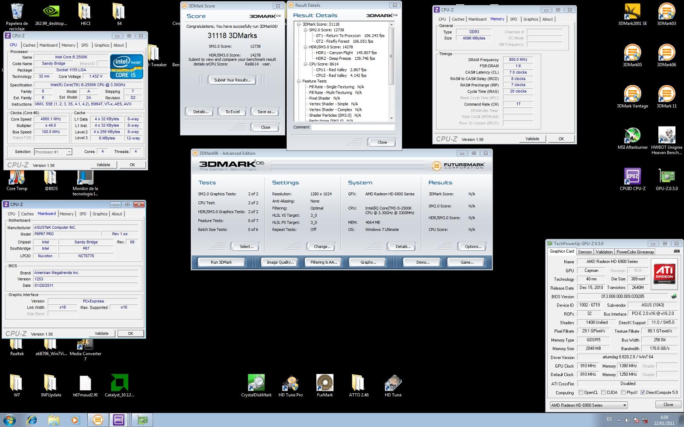The height and width of the screenshot is (427, 684).
Task: Click Image Quality button in 3DMark06
Action: click(280, 262)
